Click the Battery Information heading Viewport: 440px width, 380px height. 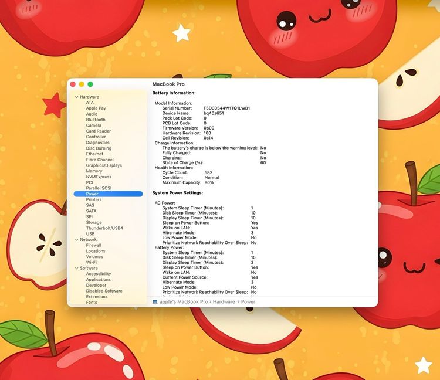point(174,93)
